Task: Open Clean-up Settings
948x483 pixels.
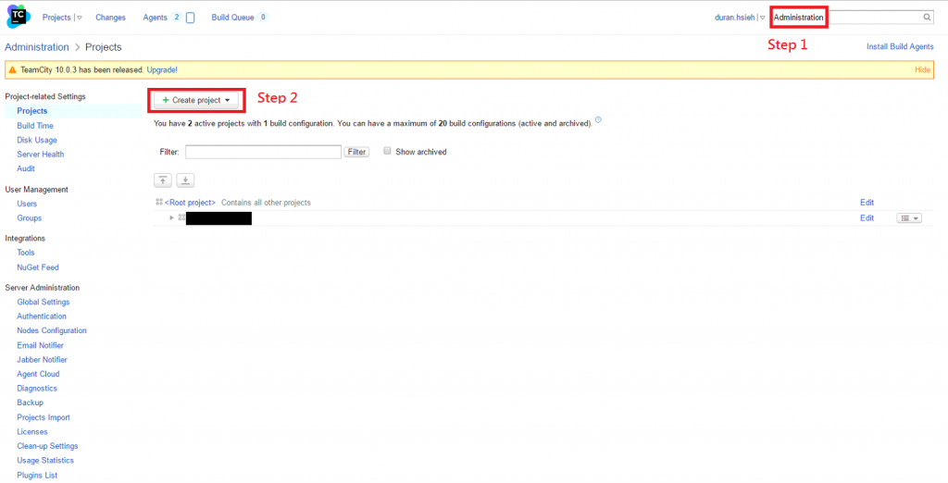Action: click(x=48, y=446)
